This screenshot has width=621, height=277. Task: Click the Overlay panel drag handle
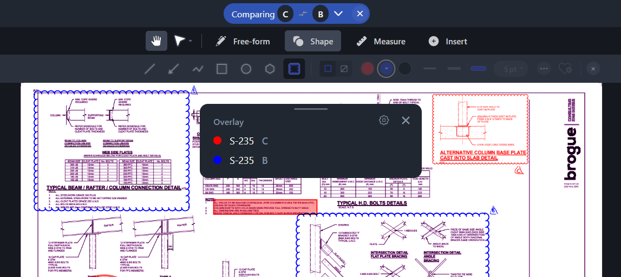pyautogui.click(x=311, y=108)
